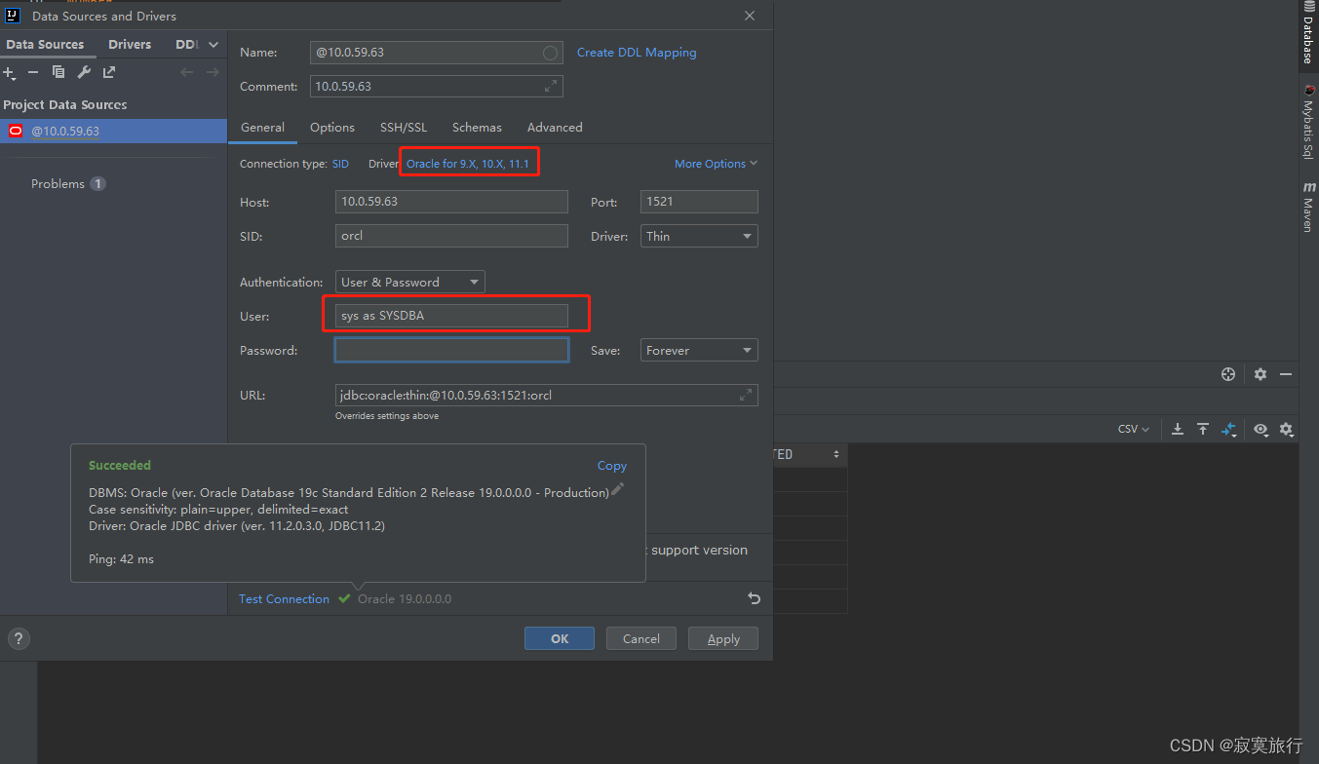This screenshot has height=764, width=1319.
Task: Switch to the Data Sources tab
Action: [x=45, y=44]
